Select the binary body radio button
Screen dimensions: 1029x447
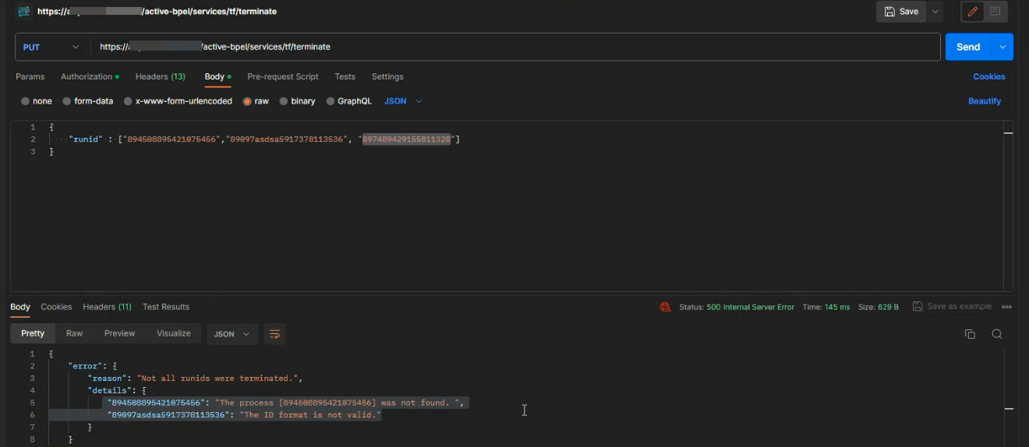pos(284,101)
